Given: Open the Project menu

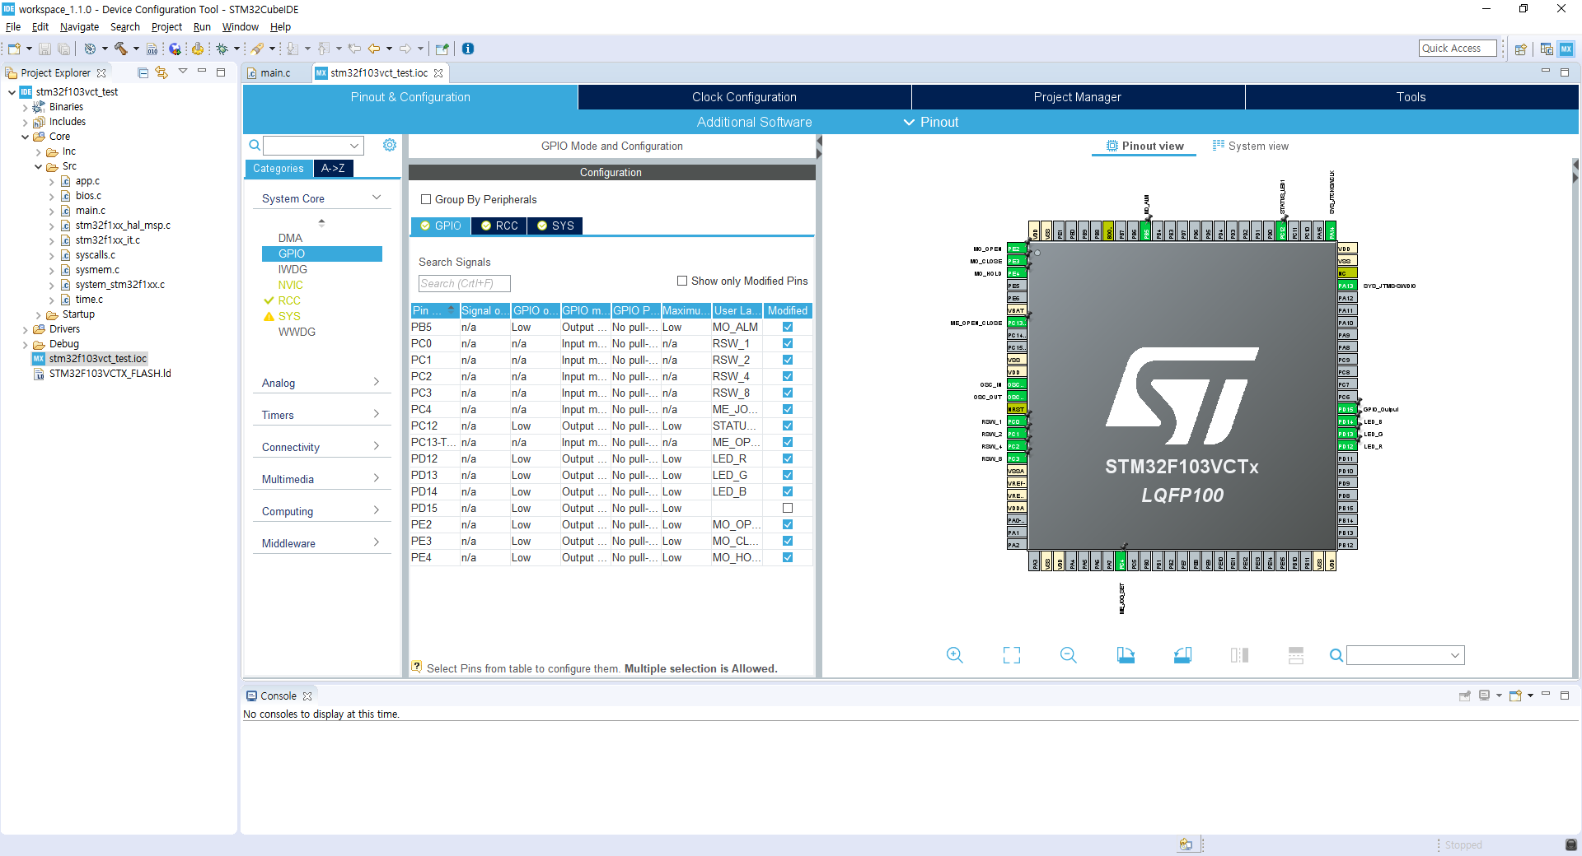Looking at the screenshot, I should [166, 26].
